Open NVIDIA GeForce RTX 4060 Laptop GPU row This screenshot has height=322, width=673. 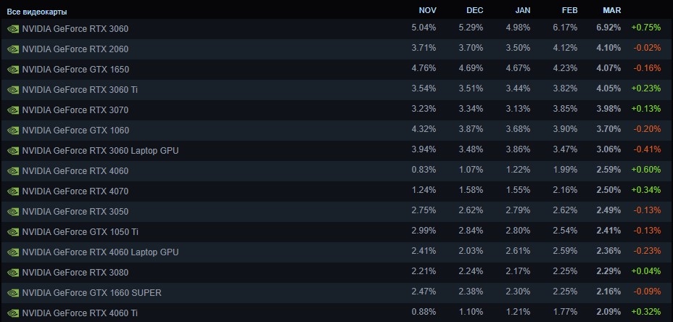[336, 252]
